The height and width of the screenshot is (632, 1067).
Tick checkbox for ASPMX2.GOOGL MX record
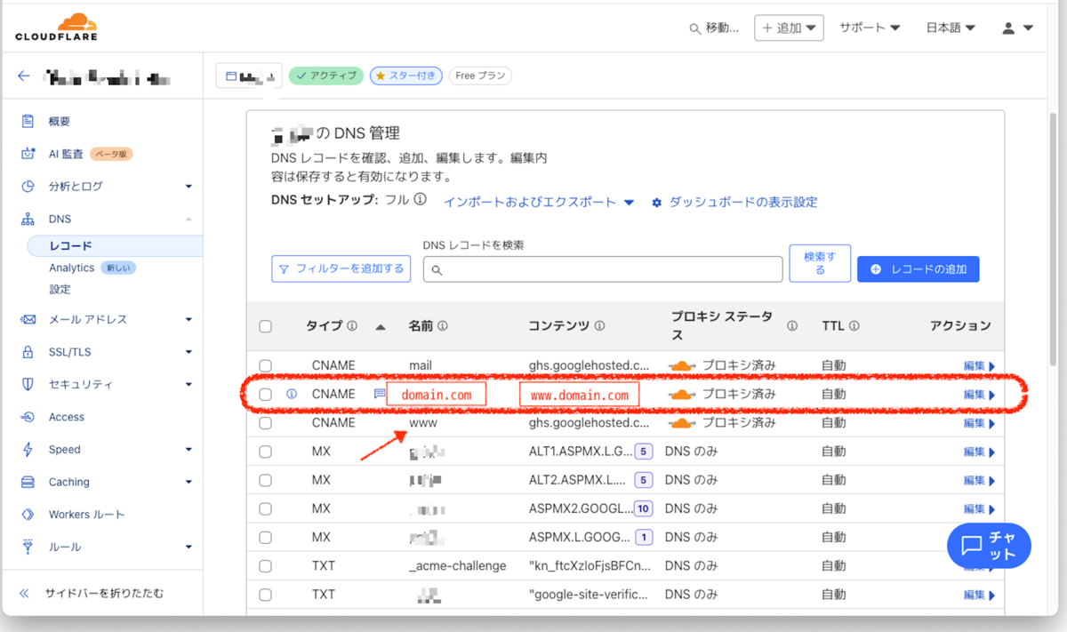point(265,508)
